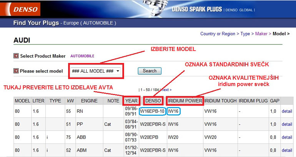
Task: Go to next results page
Action: (x=167, y=90)
